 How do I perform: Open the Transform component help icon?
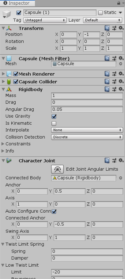point(107,28)
